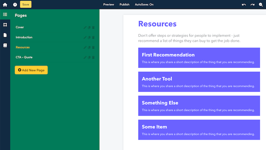Viewport: 266px width, 150px height.
Task: Rename the Cover page with pencil icon
Action: [85, 27]
